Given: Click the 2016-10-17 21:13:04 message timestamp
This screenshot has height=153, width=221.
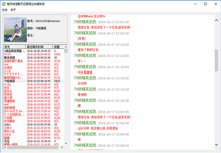Looking at the screenshot, I should (x=113, y=56).
